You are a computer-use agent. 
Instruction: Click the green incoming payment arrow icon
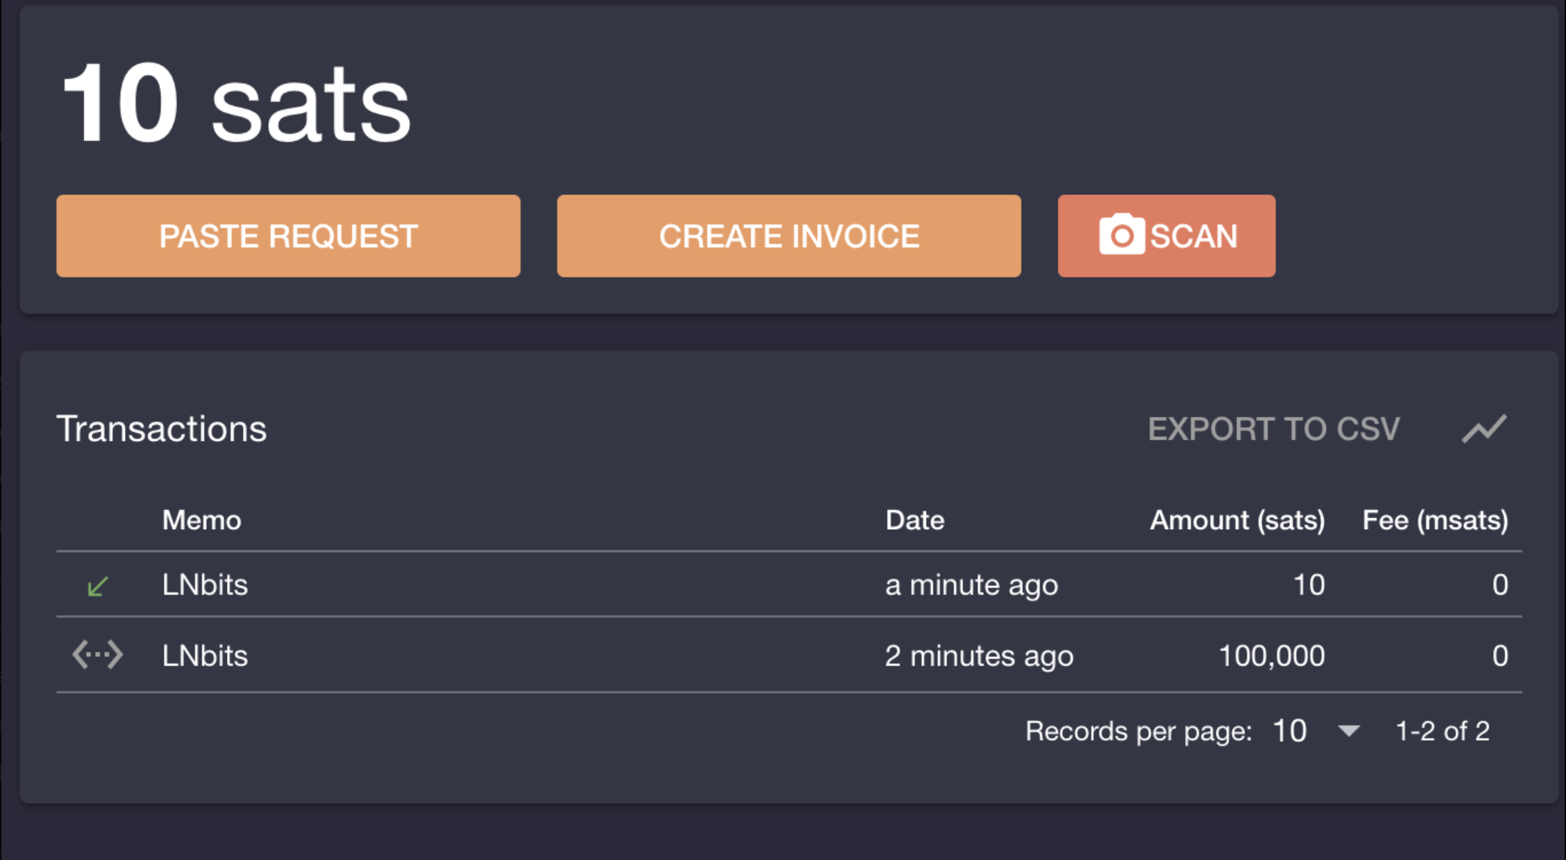click(98, 585)
